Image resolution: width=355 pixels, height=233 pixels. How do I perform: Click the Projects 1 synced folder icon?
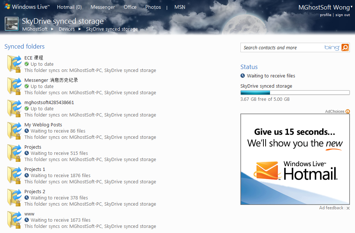coord(15,175)
